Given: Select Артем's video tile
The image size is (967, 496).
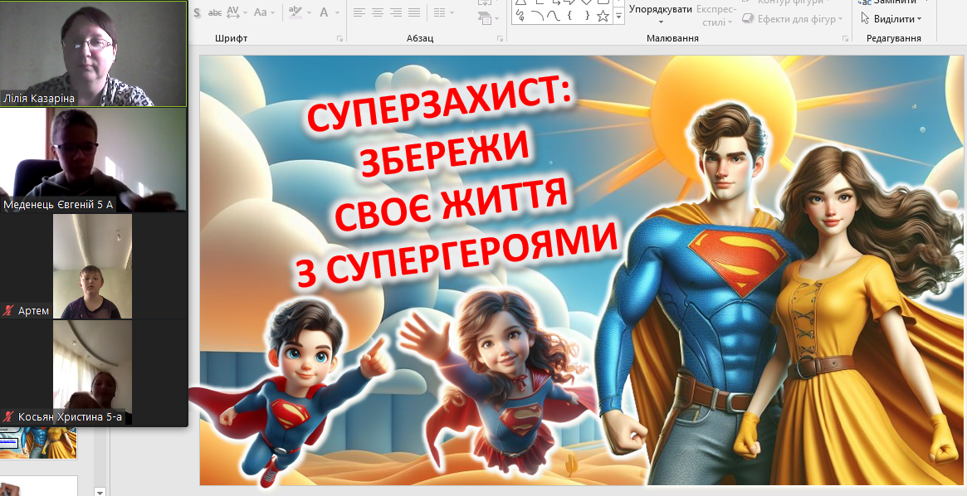Looking at the screenshot, I should coord(93,266).
